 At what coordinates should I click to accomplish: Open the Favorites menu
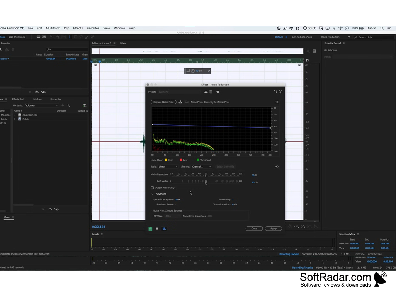(x=93, y=28)
